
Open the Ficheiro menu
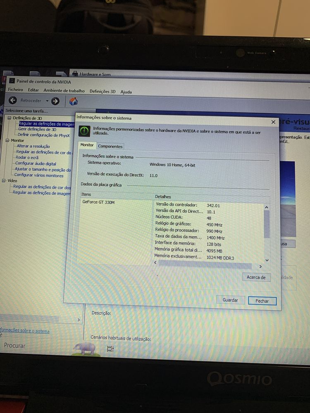coord(16,90)
